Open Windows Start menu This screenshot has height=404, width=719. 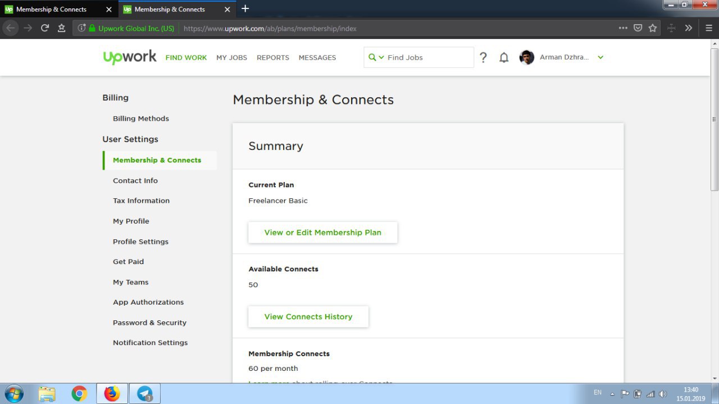tap(13, 394)
